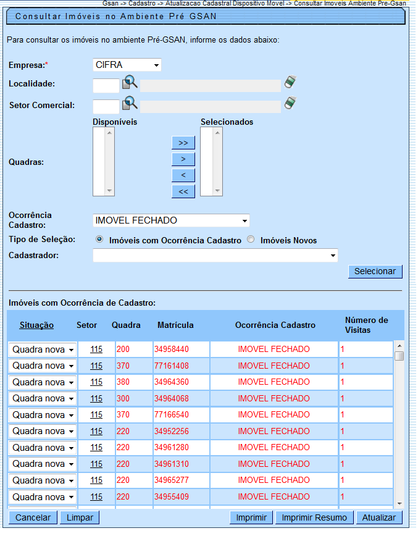The image size is (418, 536).
Task: Select the Imóveis Novos radio option
Action: (251, 240)
